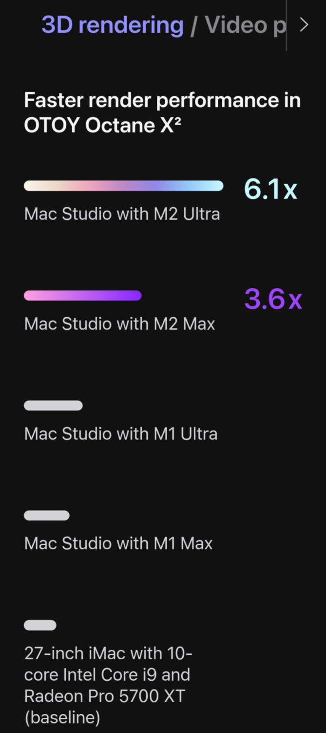Click the 6.1x result value

pos(270,189)
